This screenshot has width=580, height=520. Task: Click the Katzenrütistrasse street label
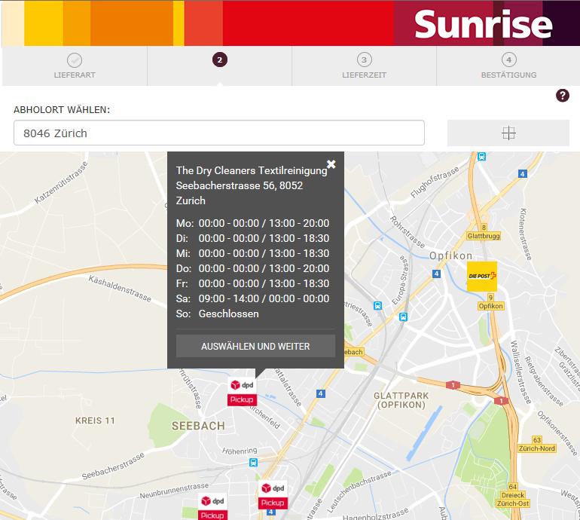click(x=62, y=183)
